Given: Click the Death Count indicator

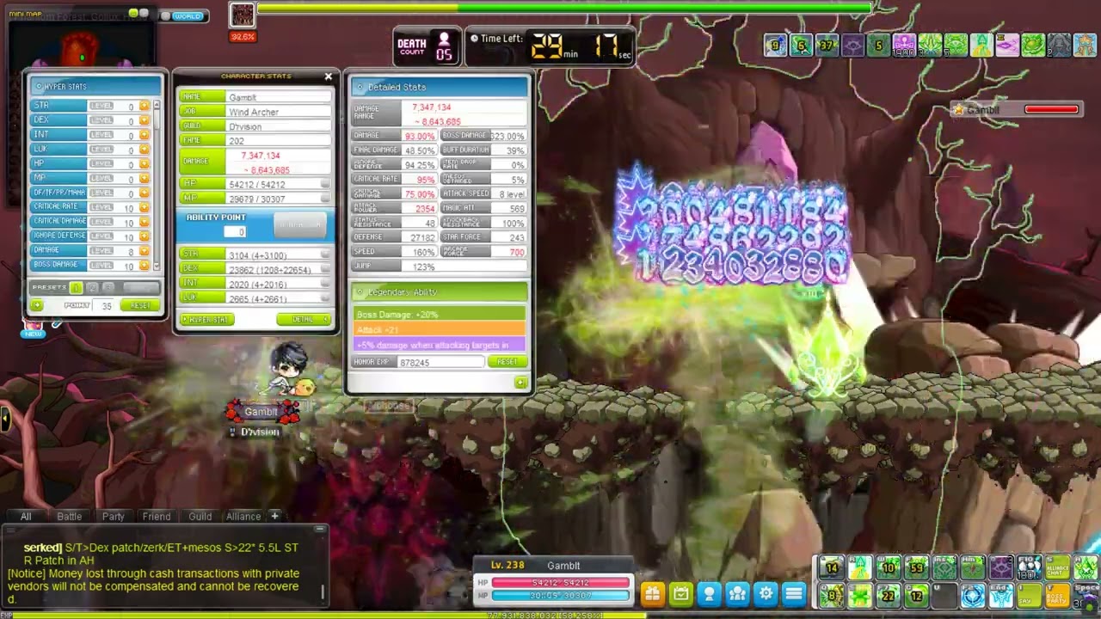Looking at the screenshot, I should [x=426, y=46].
